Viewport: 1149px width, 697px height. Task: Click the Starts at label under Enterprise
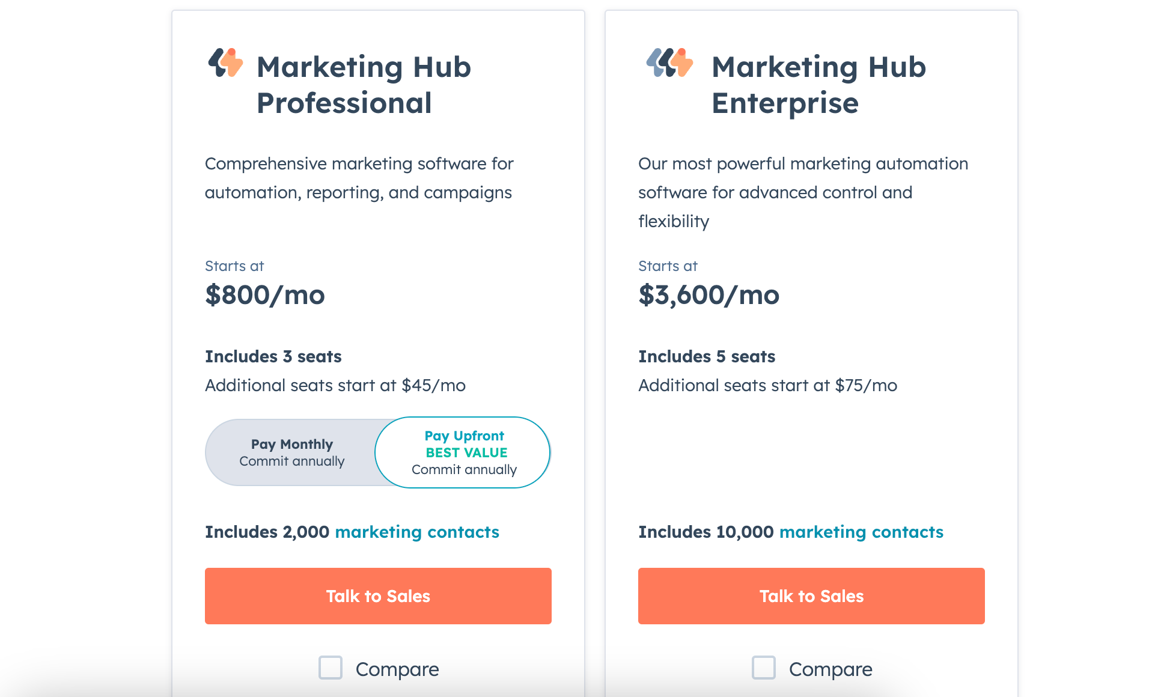tap(668, 266)
